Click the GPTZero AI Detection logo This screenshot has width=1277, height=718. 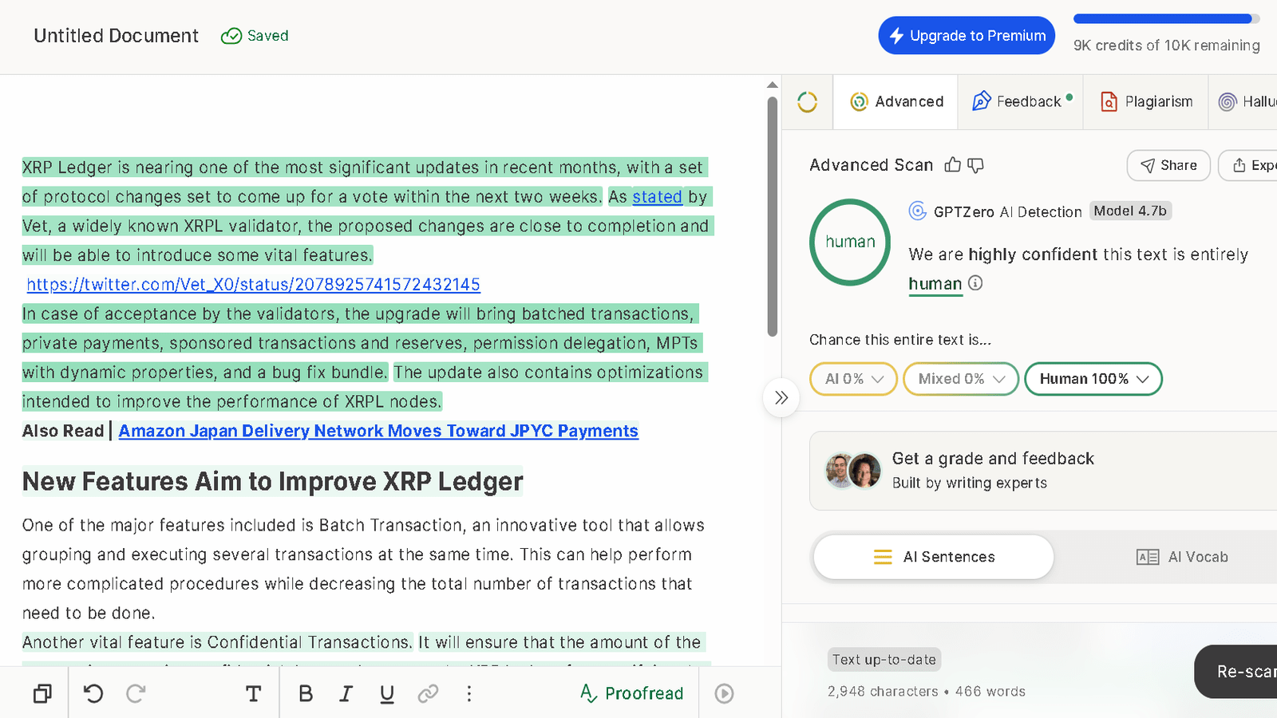[x=918, y=211]
